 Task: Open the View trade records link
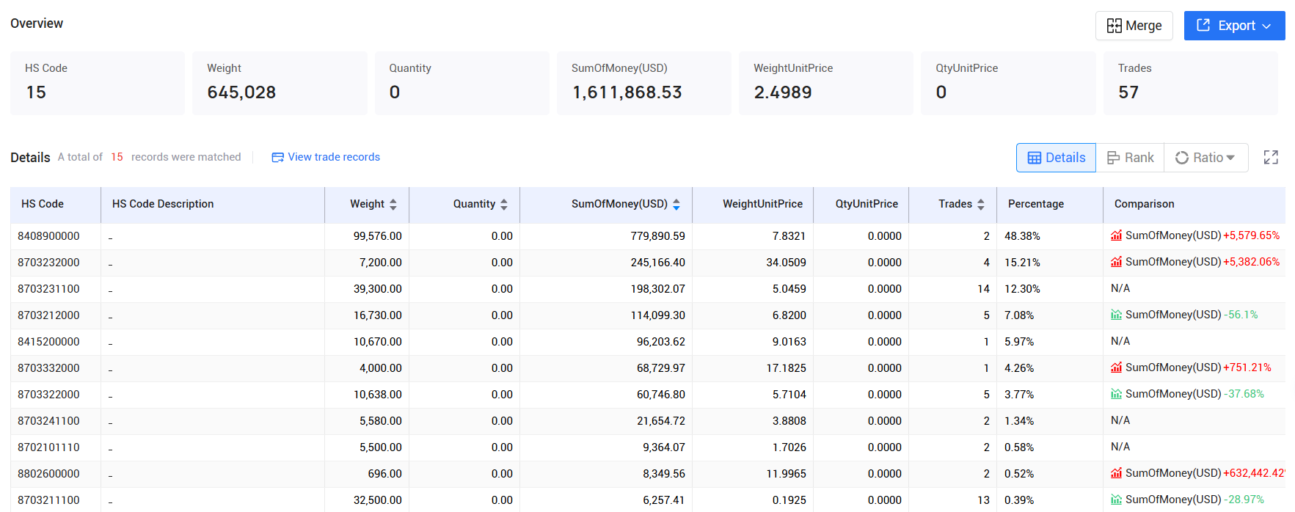pos(334,157)
